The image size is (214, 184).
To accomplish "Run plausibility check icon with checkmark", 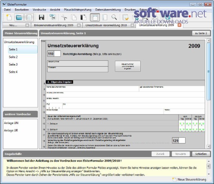I will pyautogui.click(x=126, y=17).
